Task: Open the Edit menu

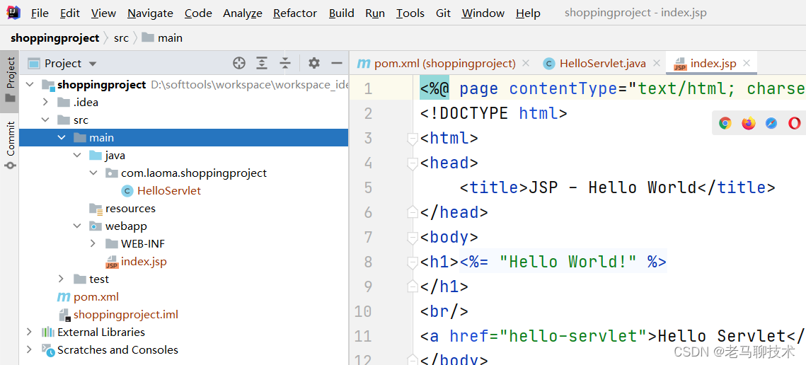Action: click(70, 13)
